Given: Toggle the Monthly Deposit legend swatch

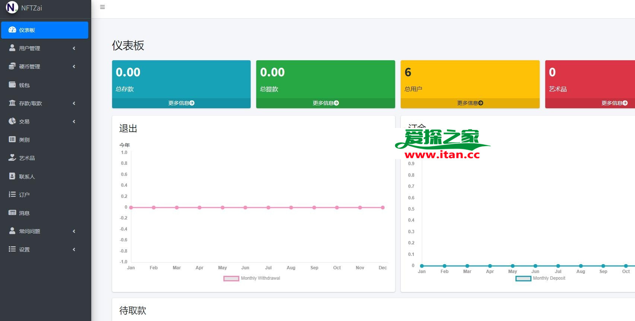Looking at the screenshot, I should [523, 278].
